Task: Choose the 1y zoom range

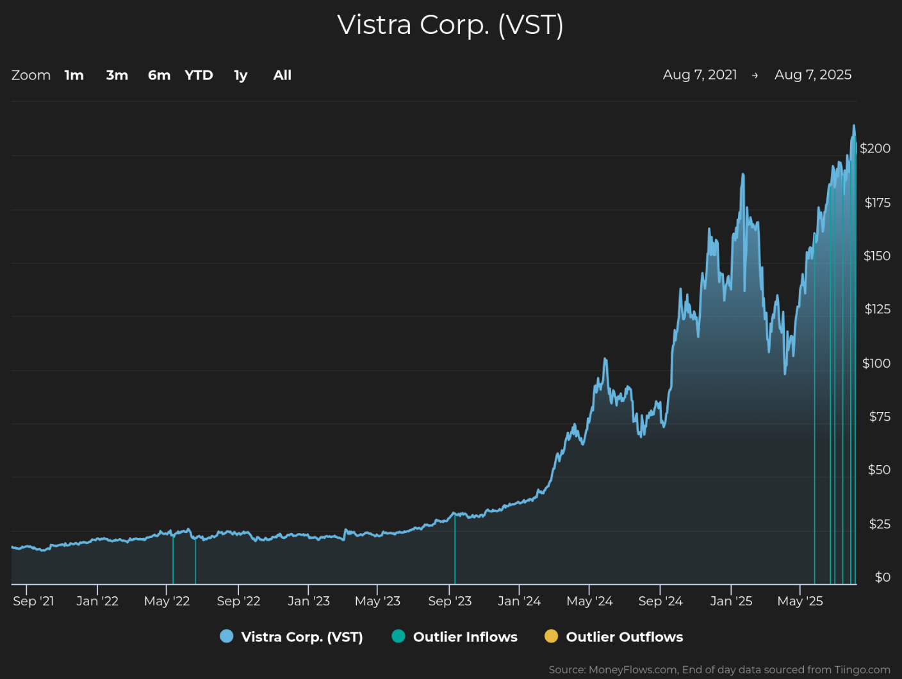Action: pyautogui.click(x=241, y=76)
